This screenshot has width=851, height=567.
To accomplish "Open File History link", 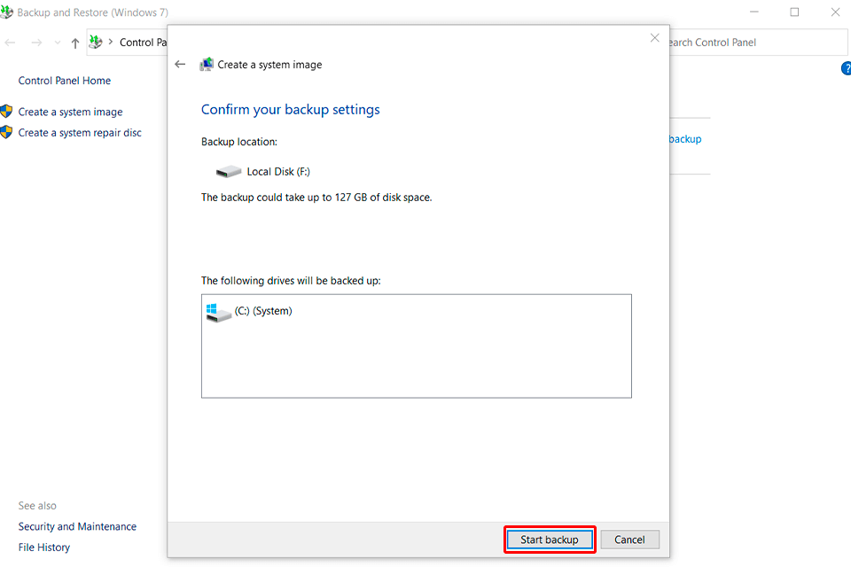I will click(x=44, y=547).
